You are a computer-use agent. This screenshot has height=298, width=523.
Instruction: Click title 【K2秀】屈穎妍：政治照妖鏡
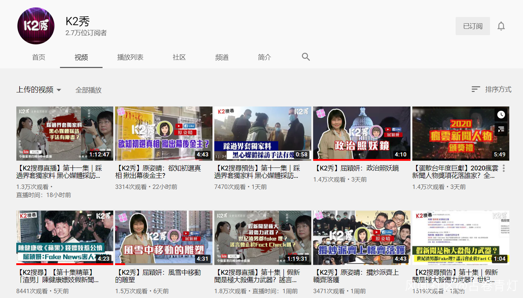pyautogui.click(x=356, y=168)
